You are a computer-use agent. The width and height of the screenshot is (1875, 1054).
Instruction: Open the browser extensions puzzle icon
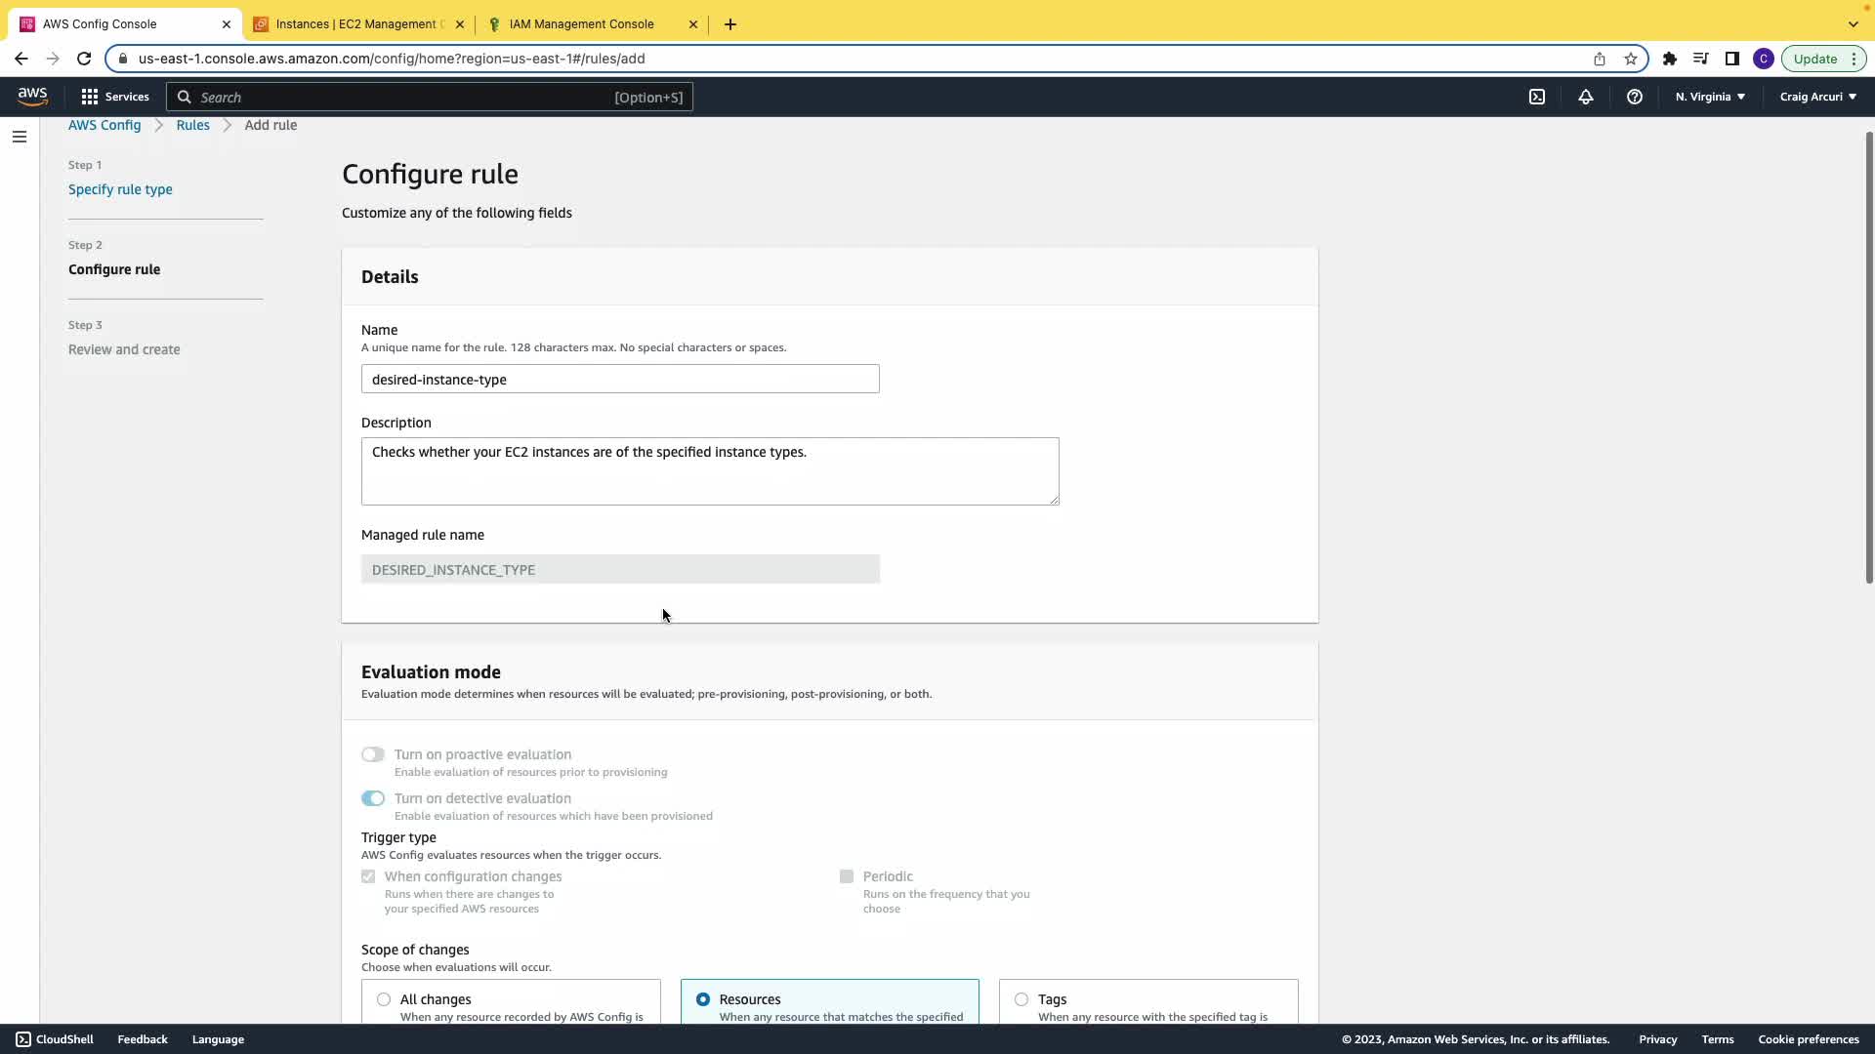pos(1670,59)
